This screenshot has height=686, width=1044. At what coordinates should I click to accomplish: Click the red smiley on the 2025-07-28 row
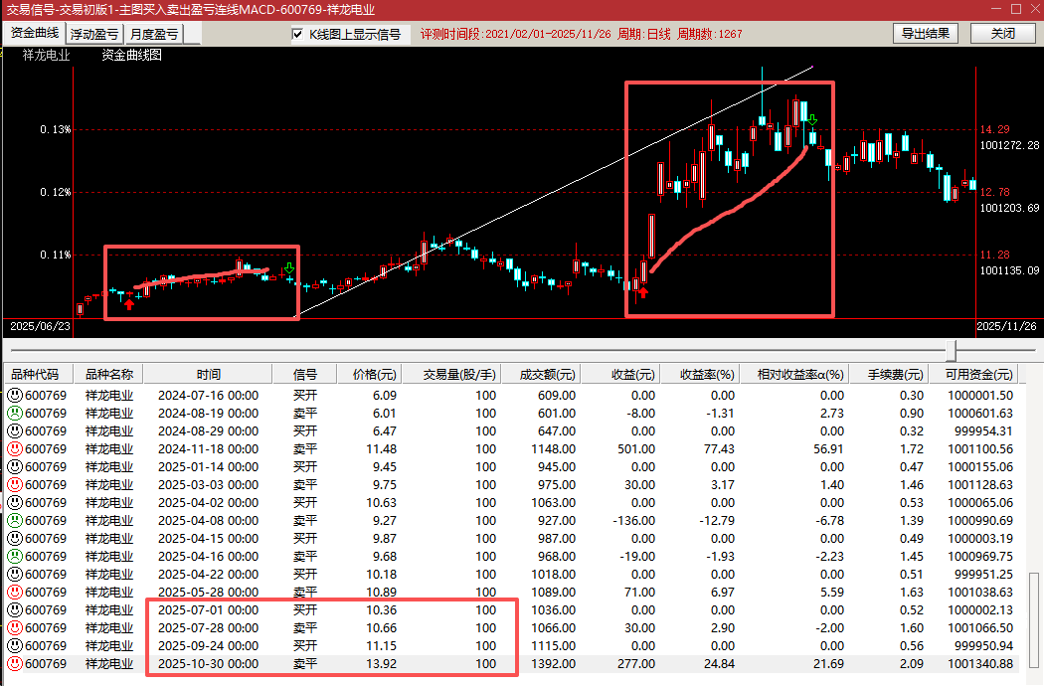click(x=15, y=628)
